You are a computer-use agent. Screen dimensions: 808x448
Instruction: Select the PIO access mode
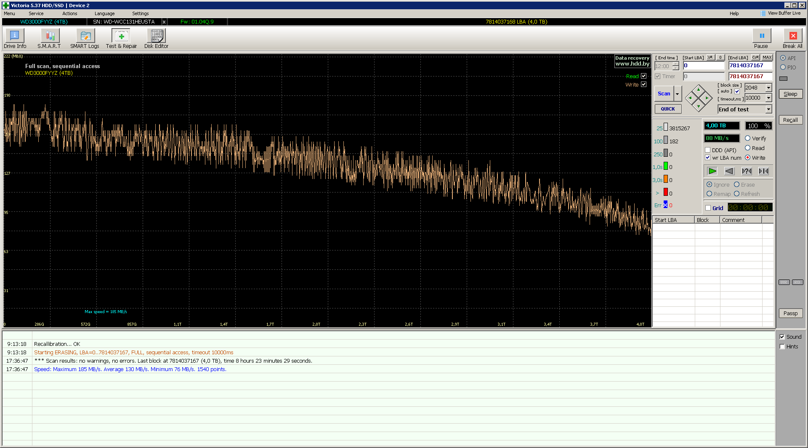pyautogui.click(x=783, y=67)
